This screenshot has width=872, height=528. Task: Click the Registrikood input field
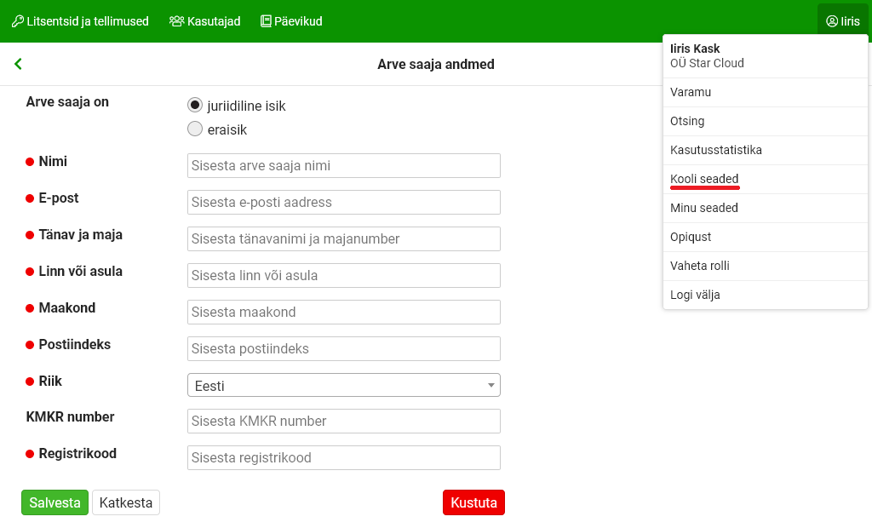click(343, 457)
